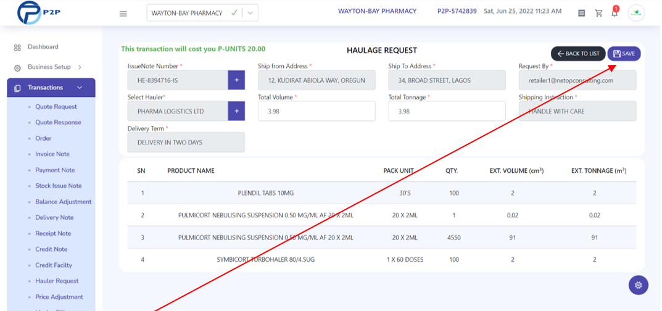Click quantity 4550 cell
The width and height of the screenshot is (662, 311).
tap(454, 238)
